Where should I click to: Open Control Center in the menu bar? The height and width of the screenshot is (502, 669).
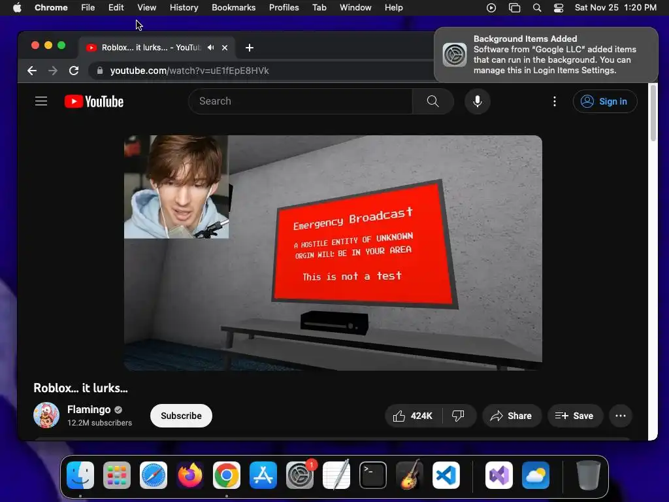559,8
